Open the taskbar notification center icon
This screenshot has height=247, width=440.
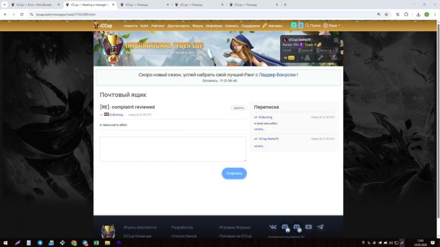pos(433,243)
